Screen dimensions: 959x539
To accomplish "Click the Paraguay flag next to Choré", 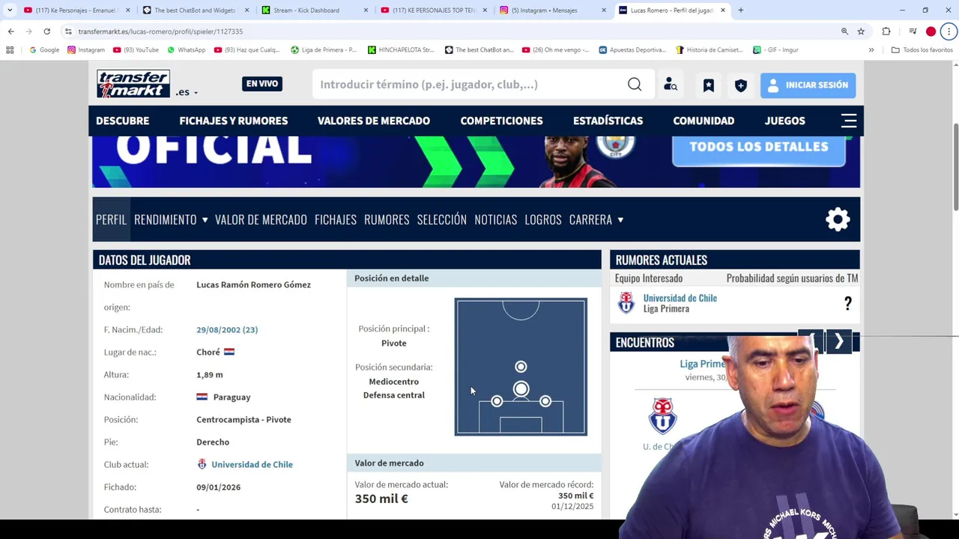I will [x=229, y=352].
